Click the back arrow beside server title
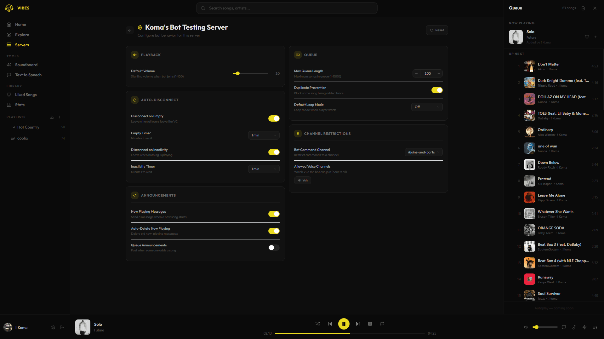604x339 pixels. click(x=129, y=30)
